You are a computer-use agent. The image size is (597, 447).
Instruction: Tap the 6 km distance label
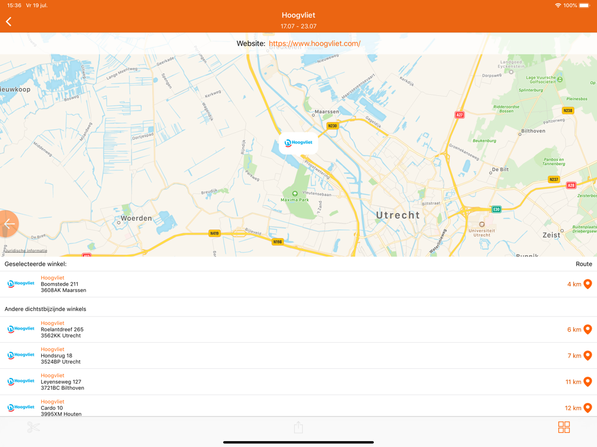coord(574,330)
